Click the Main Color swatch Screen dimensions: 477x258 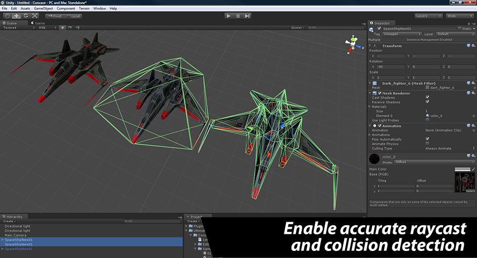pos(462,169)
